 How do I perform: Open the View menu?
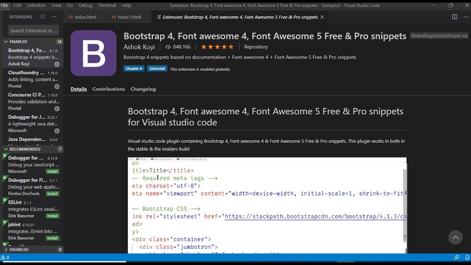click(56, 5)
